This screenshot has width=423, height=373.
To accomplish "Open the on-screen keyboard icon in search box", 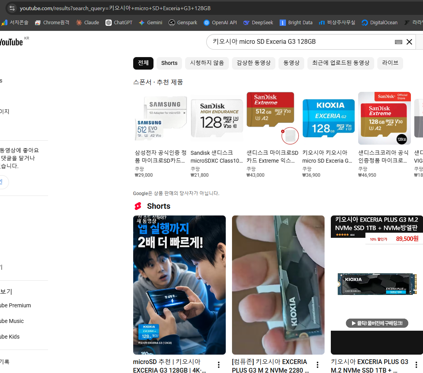I will click(398, 42).
